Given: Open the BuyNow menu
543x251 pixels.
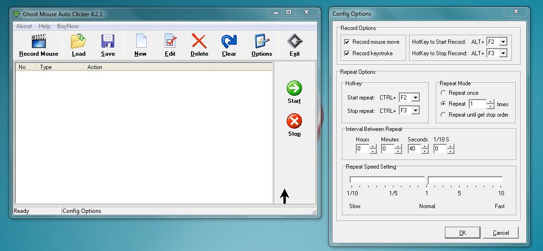Looking at the screenshot, I should coord(68,26).
